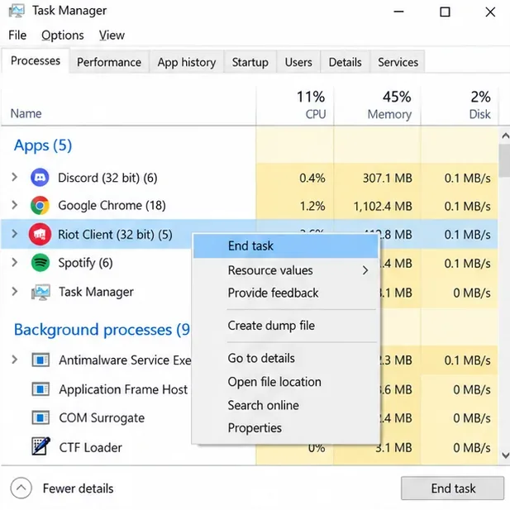
Task: Choose Provide feedback in context menu
Action: (285, 293)
